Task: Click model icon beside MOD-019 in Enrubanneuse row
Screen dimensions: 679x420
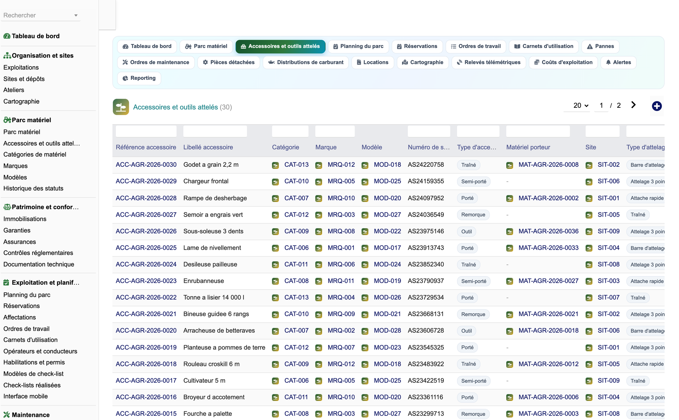Action: coord(365,281)
